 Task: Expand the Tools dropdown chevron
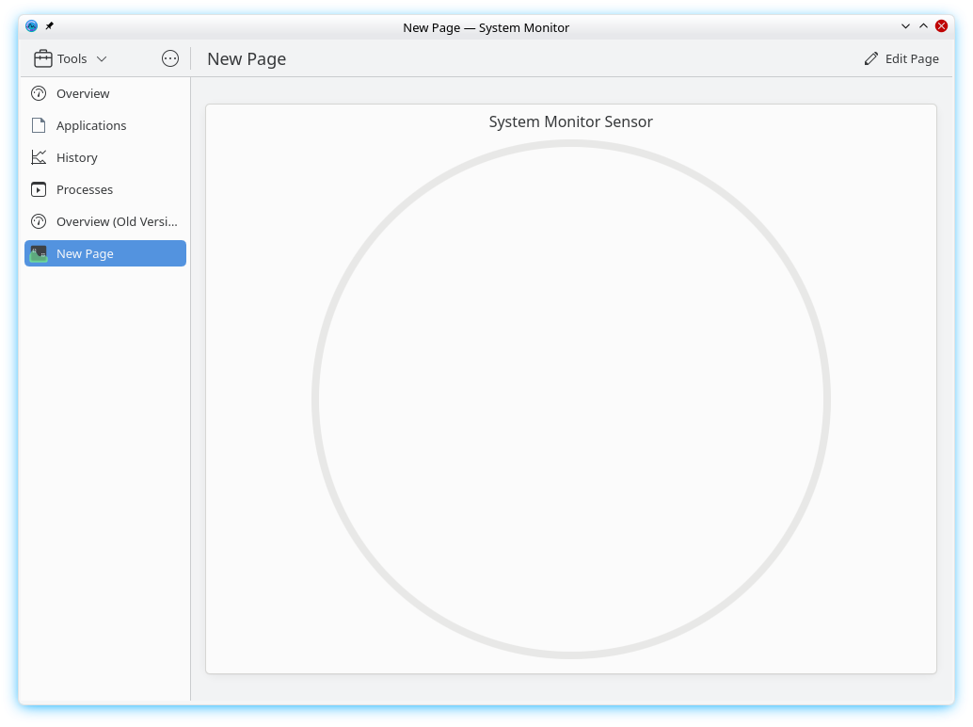coord(102,58)
